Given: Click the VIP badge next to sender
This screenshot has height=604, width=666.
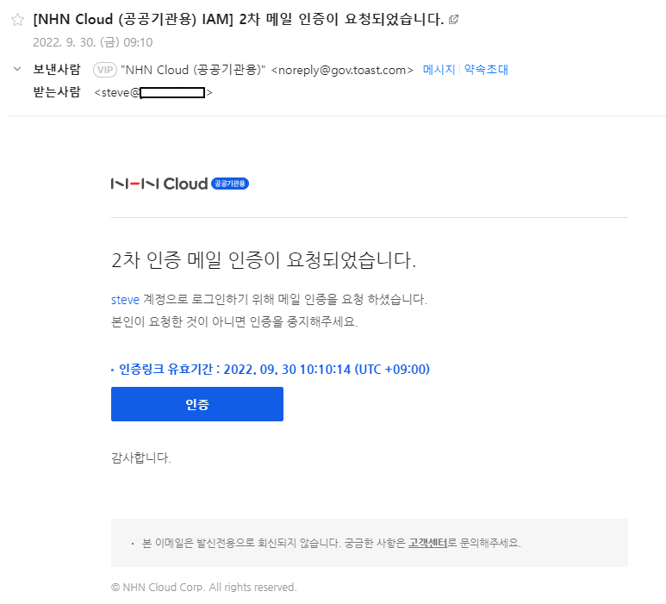Looking at the screenshot, I should [x=105, y=70].
